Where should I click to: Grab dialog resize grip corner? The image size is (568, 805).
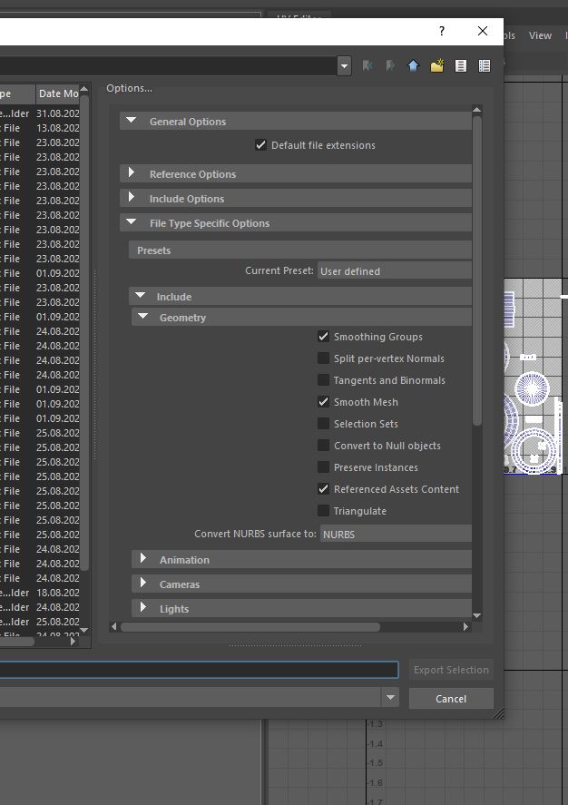[x=498, y=713]
